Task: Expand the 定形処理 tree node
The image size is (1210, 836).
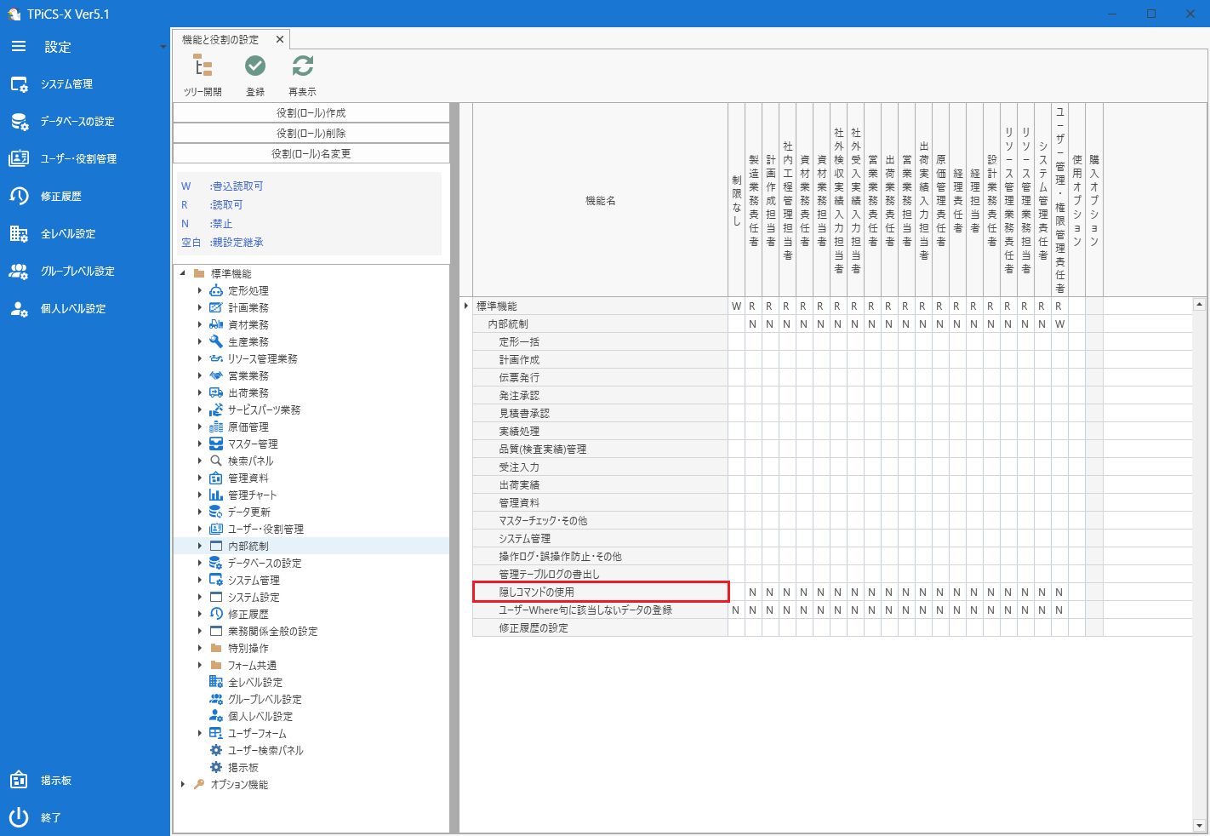Action: pyautogui.click(x=200, y=291)
